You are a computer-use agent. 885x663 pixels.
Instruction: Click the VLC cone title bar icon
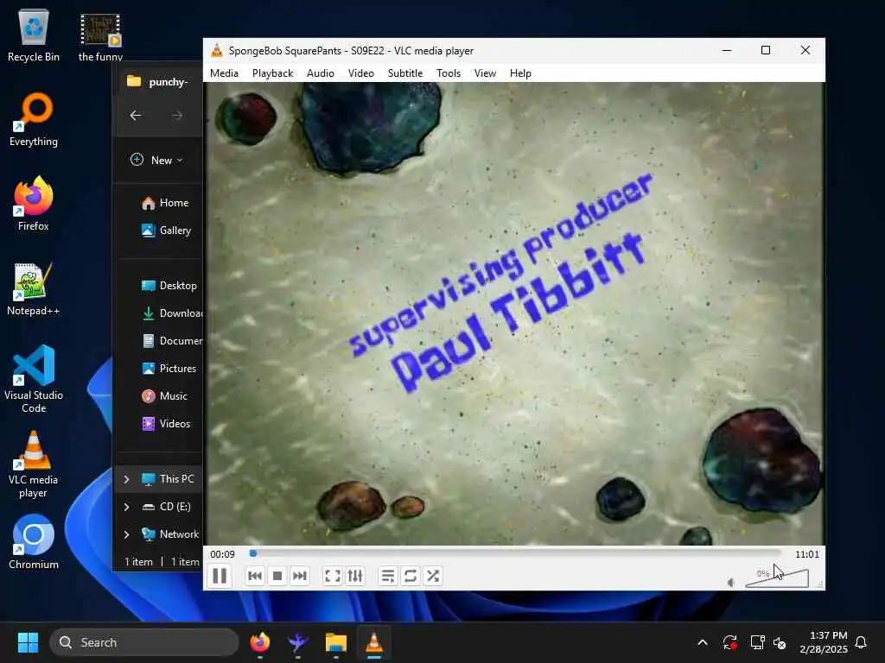click(217, 51)
